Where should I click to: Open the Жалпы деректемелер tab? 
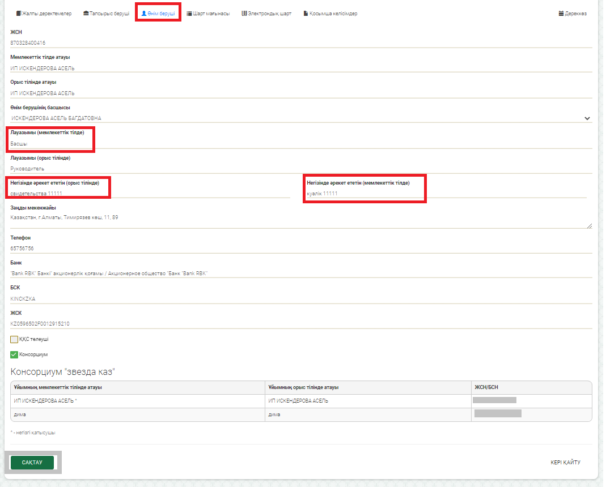(x=44, y=13)
